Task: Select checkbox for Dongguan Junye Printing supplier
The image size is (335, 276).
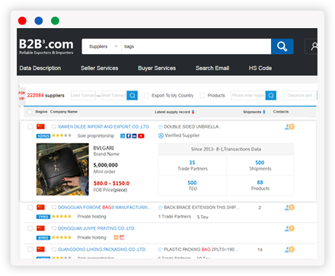Action: (30, 229)
